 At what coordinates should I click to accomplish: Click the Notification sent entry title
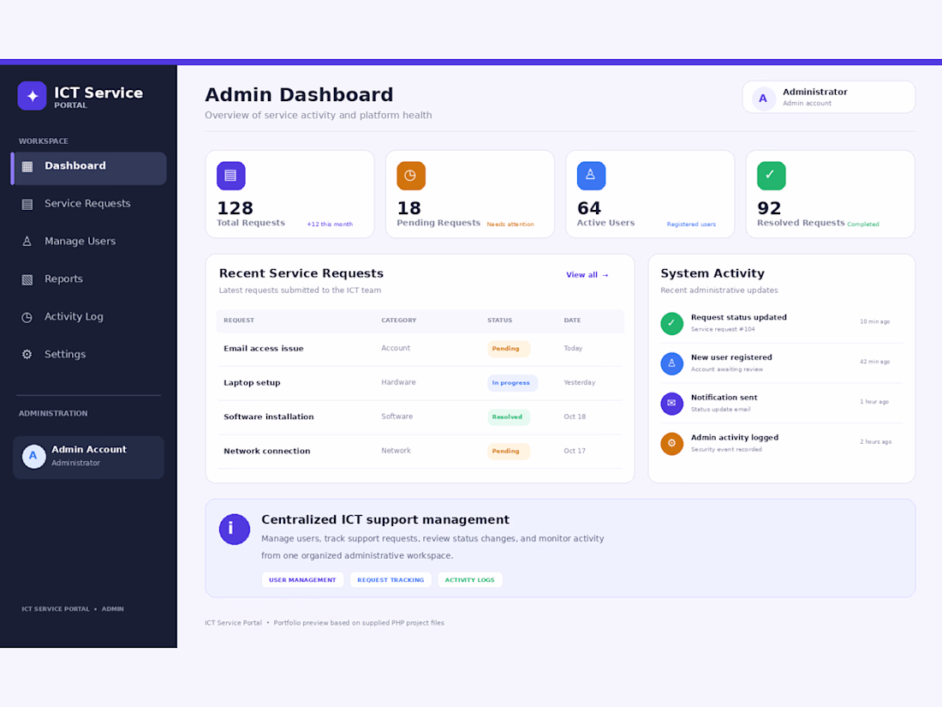[724, 398]
